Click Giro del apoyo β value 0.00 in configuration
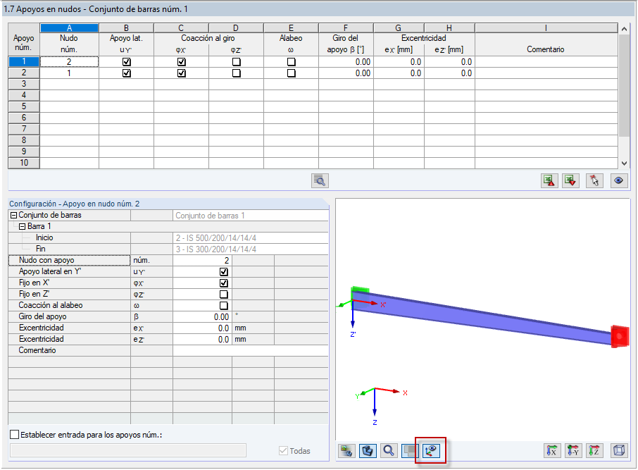This screenshot has height=470, width=638. pos(202,317)
